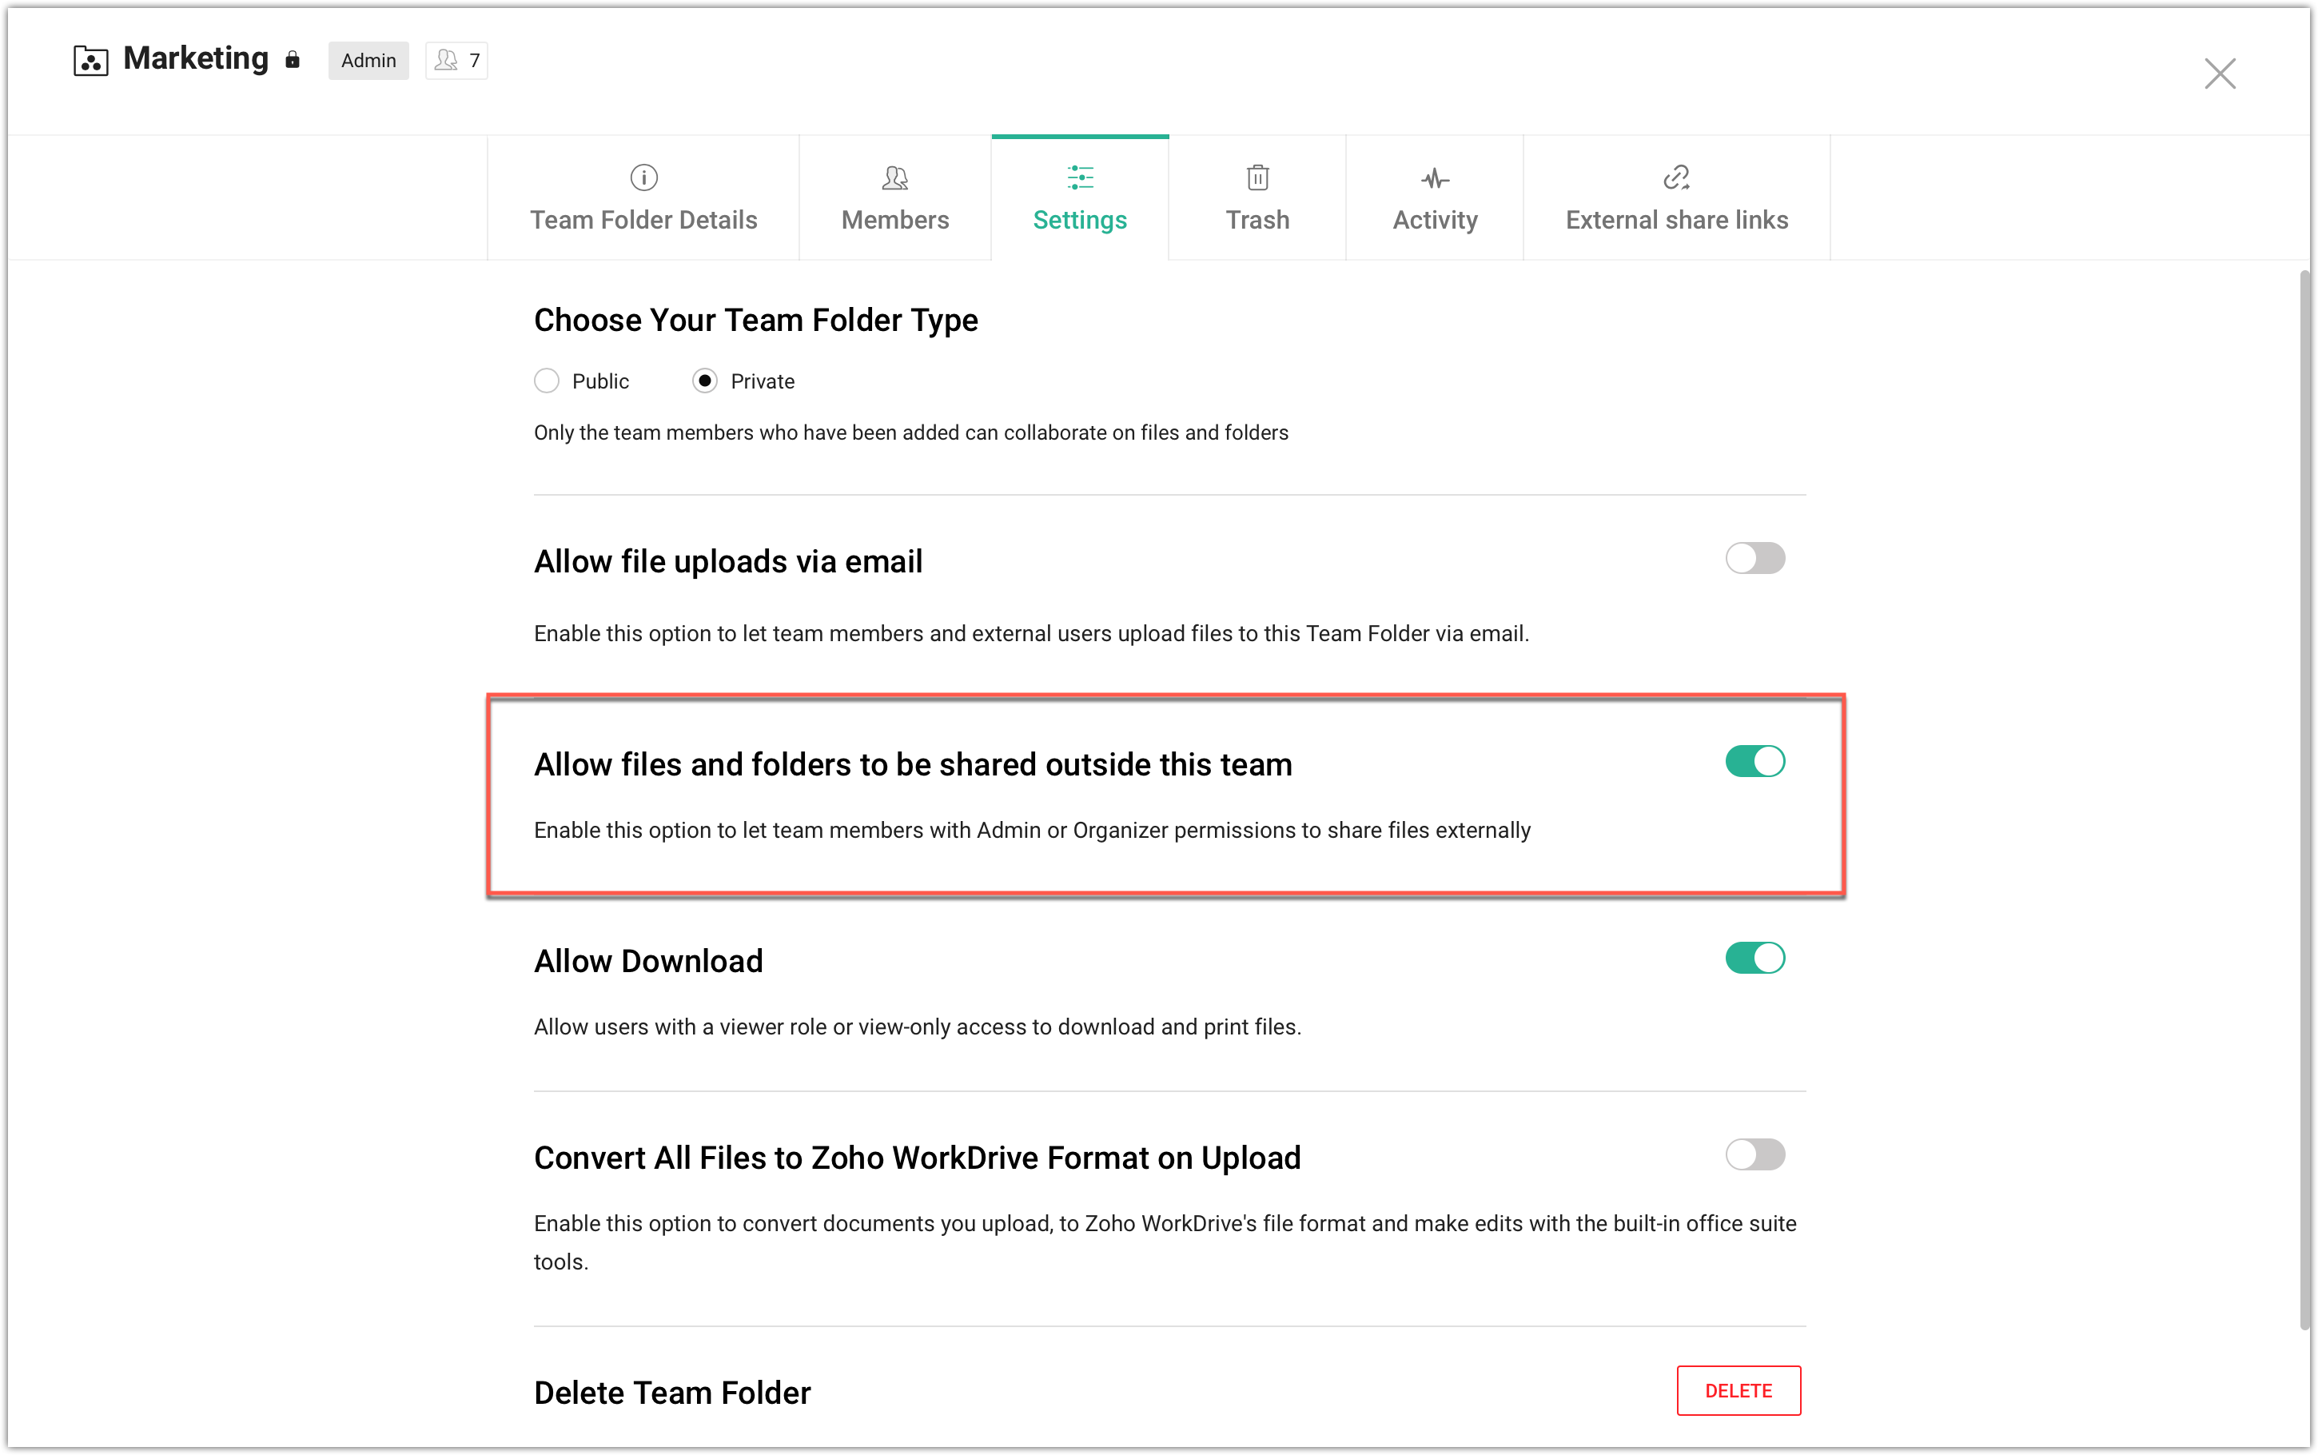Disable sharing files outside this team toggle
The image size is (2318, 1455).
(1754, 761)
